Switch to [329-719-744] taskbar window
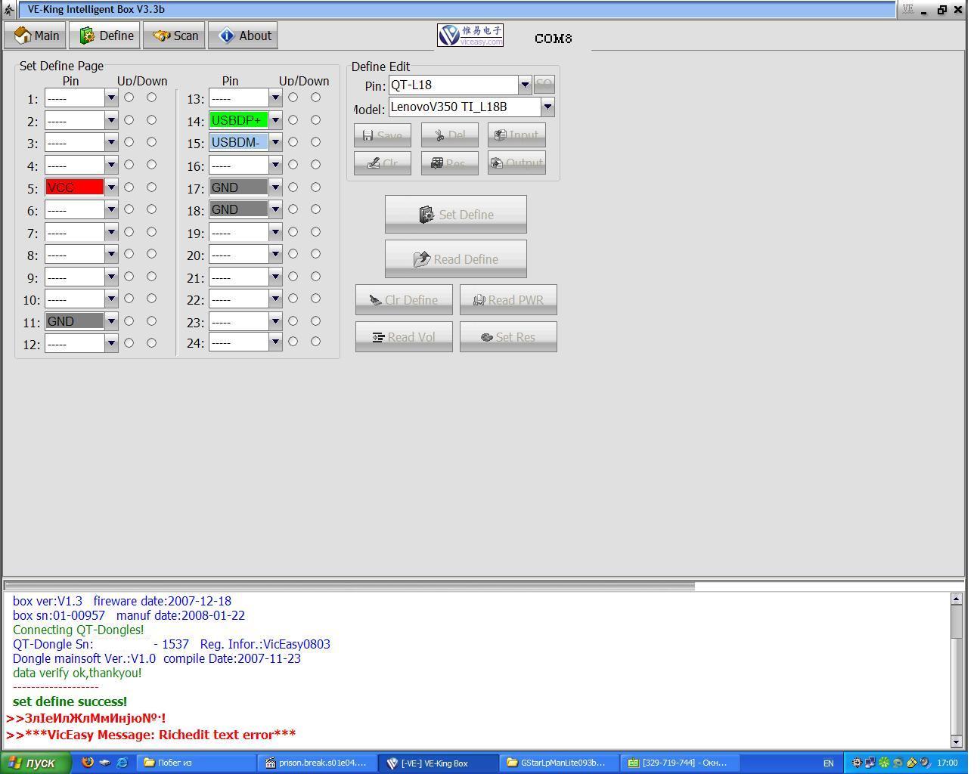980x774 pixels. [681, 763]
